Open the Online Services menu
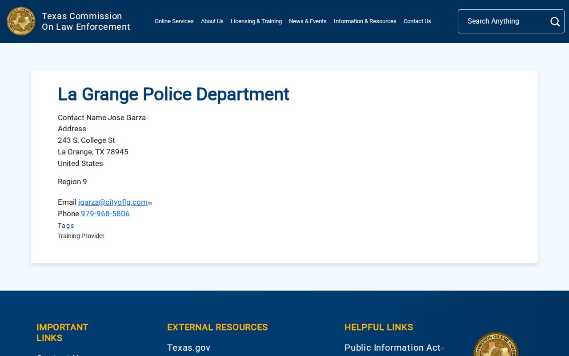 [174, 21]
